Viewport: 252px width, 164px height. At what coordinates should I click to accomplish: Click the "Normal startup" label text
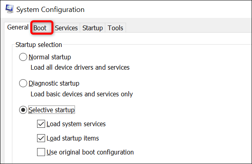50,57
